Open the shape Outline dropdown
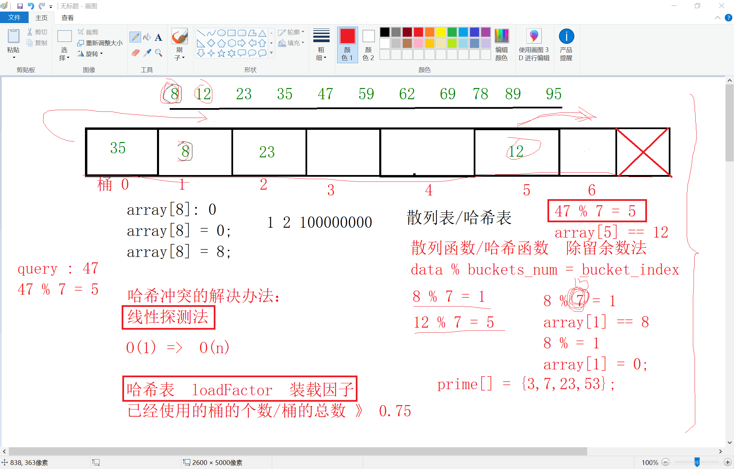 tap(291, 32)
